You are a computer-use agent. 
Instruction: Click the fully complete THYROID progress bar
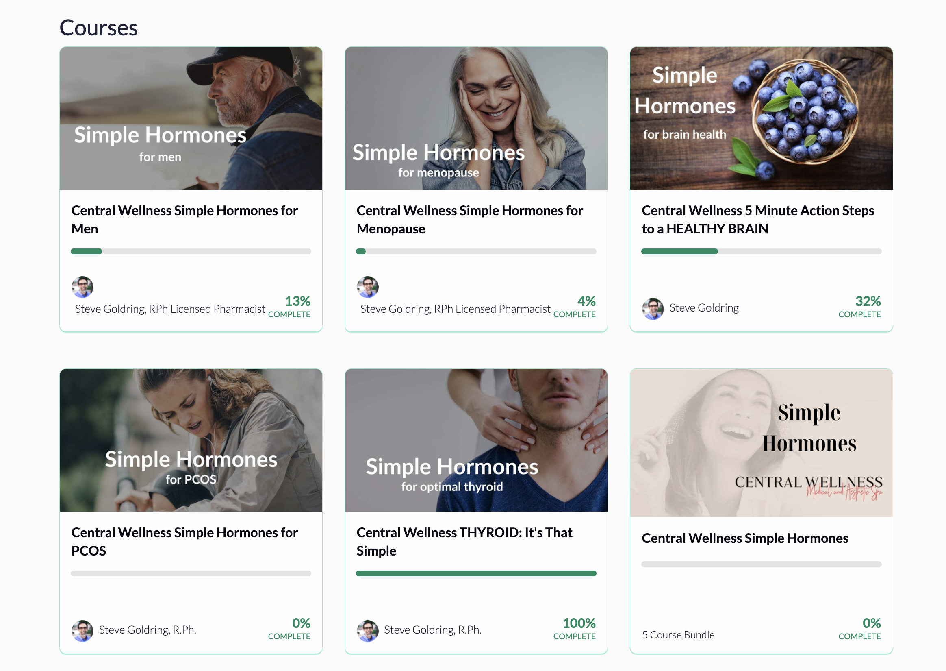pos(476,573)
